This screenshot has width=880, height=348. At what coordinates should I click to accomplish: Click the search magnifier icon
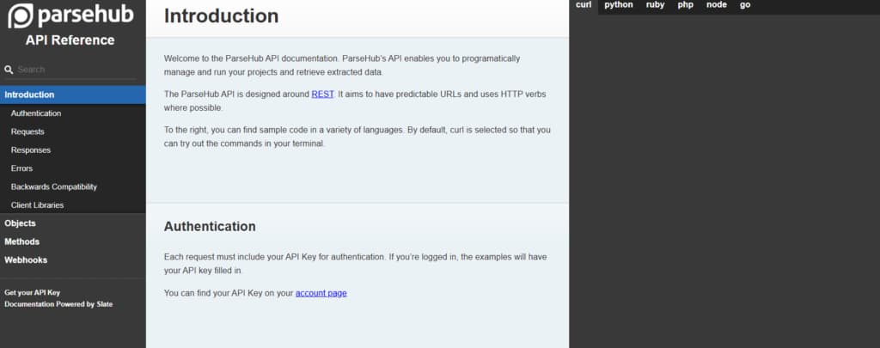coord(9,70)
